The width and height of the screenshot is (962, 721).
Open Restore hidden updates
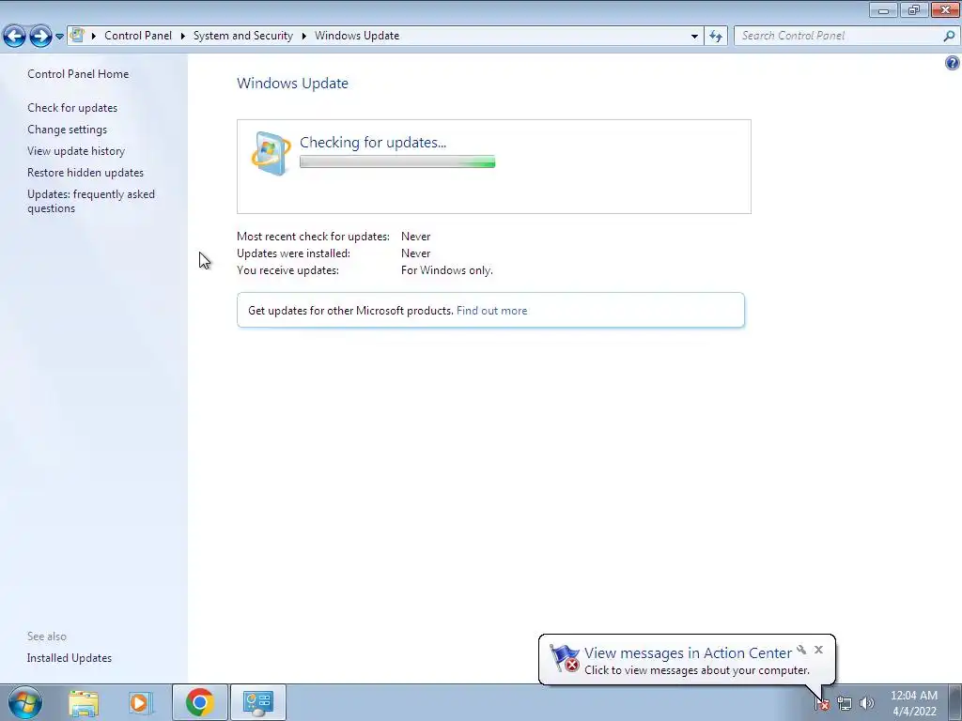[x=85, y=173]
